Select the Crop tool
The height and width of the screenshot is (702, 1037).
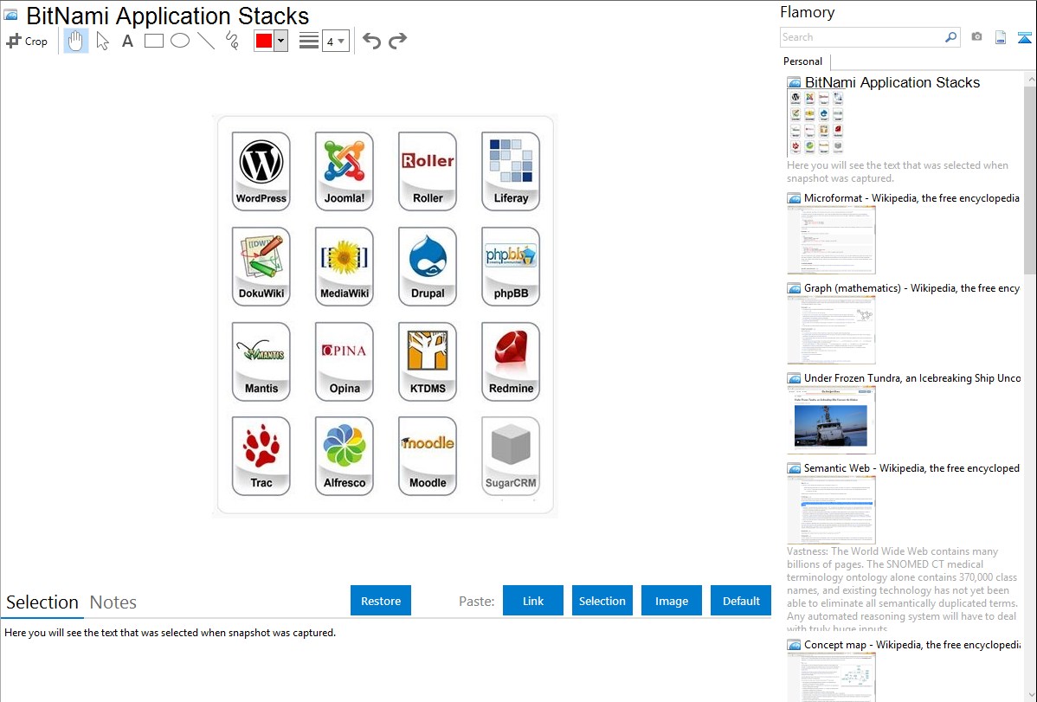click(x=27, y=41)
